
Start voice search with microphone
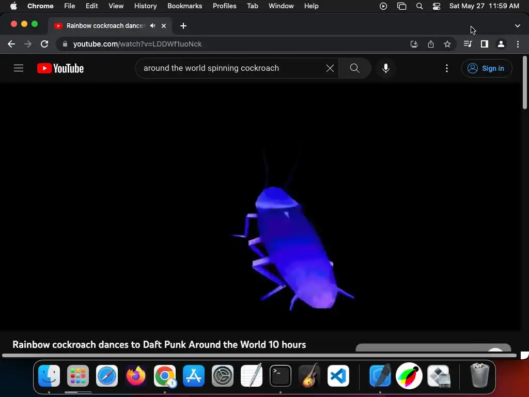tap(386, 68)
